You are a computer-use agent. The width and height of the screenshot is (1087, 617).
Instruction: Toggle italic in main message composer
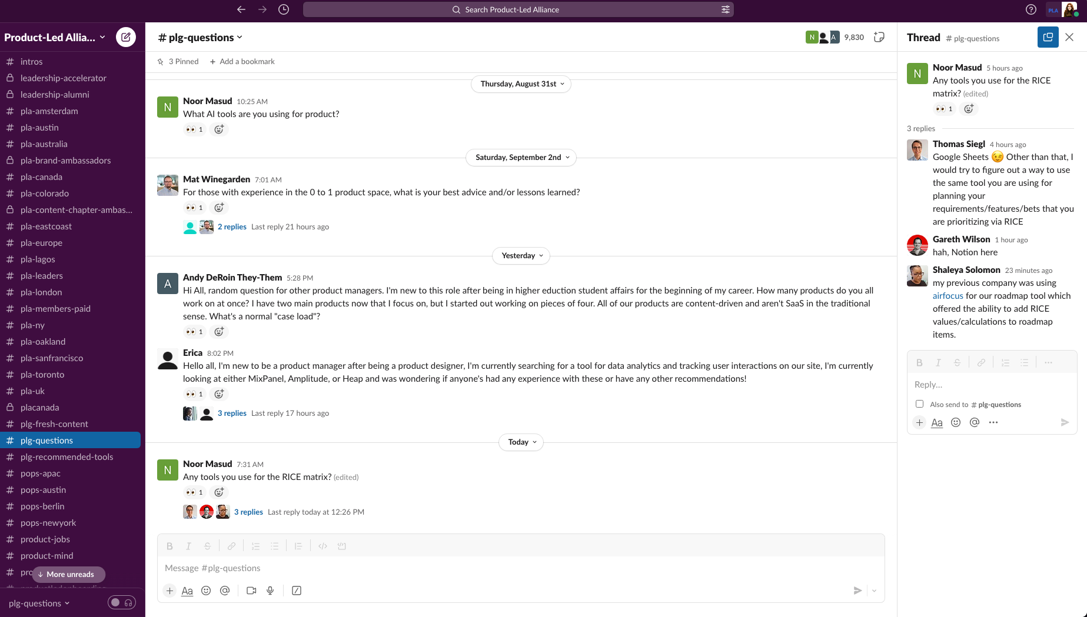188,546
